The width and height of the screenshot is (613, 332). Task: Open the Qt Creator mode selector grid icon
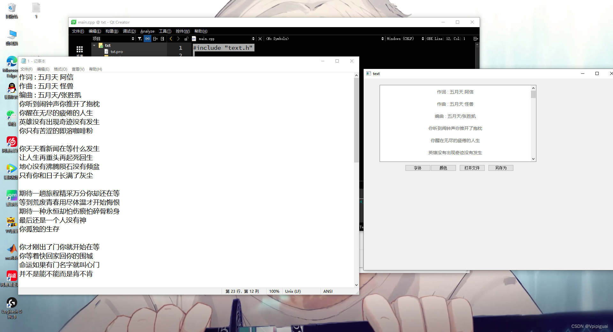(x=79, y=49)
